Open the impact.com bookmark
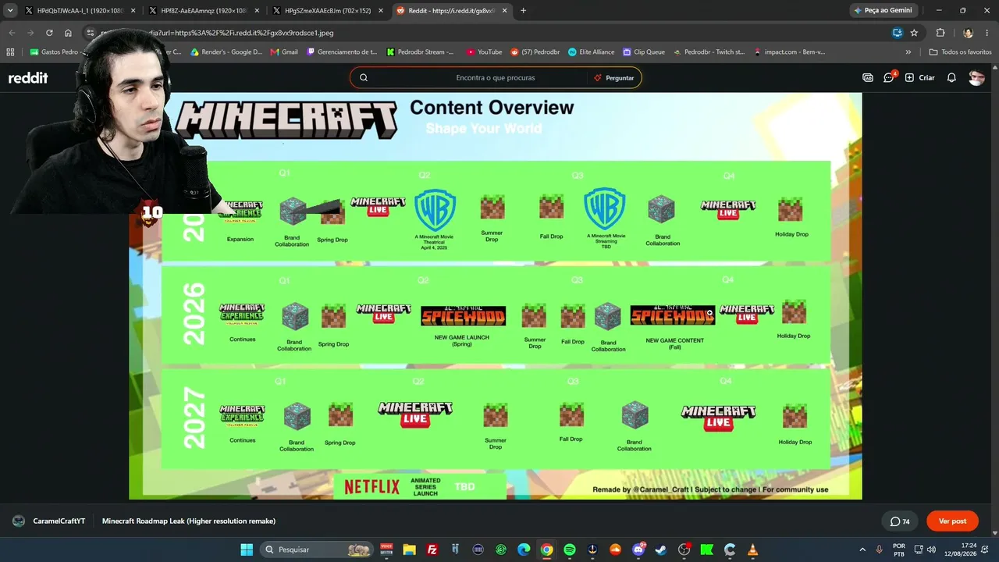999x562 pixels. [x=789, y=52]
